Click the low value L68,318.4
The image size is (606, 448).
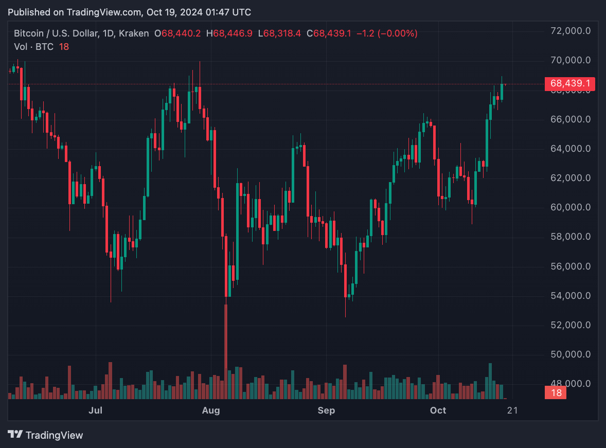[x=279, y=33]
